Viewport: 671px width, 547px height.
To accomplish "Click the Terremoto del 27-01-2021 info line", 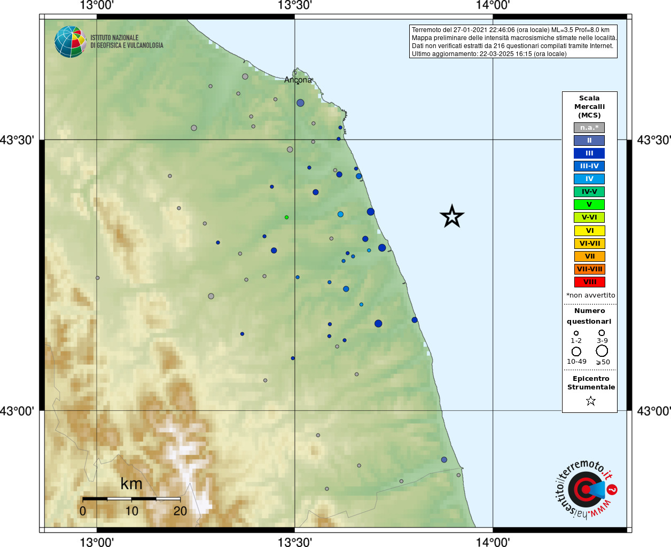I will 510,30.
